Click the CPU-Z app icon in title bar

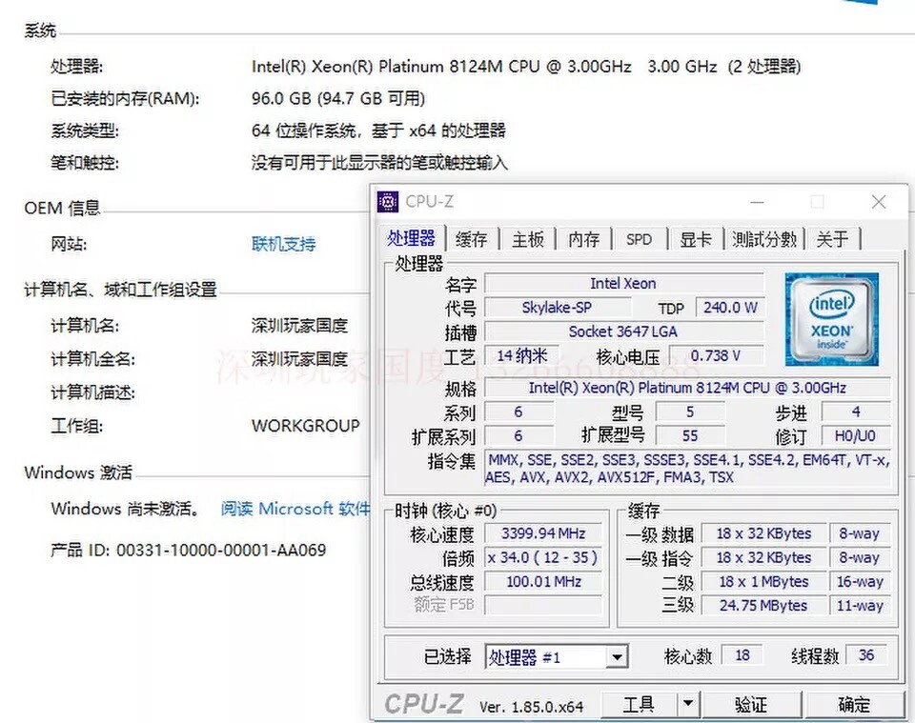388,202
